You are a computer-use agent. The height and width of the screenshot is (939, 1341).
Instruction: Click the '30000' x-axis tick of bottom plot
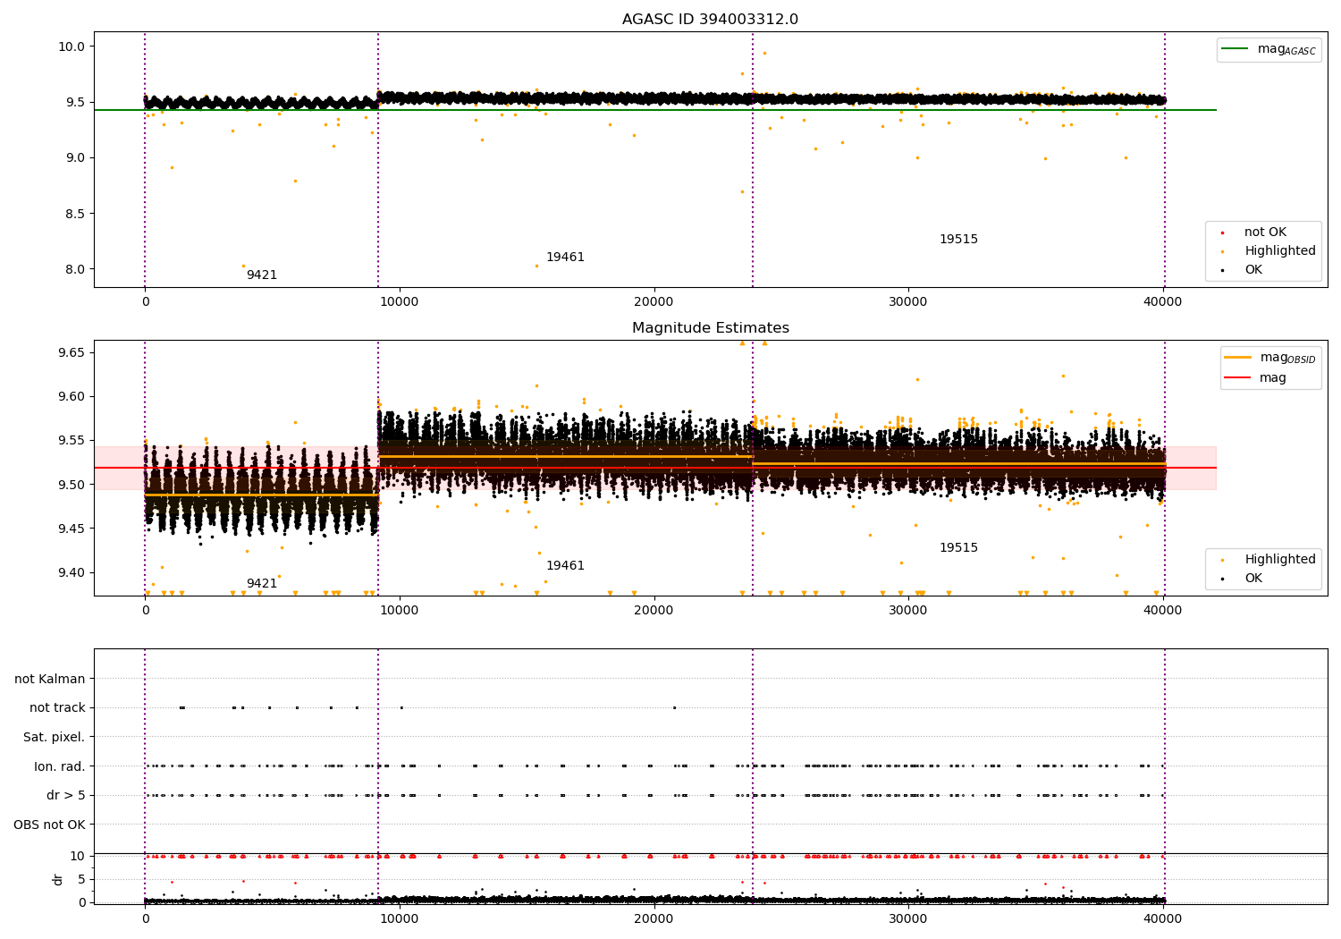pyautogui.click(x=908, y=917)
